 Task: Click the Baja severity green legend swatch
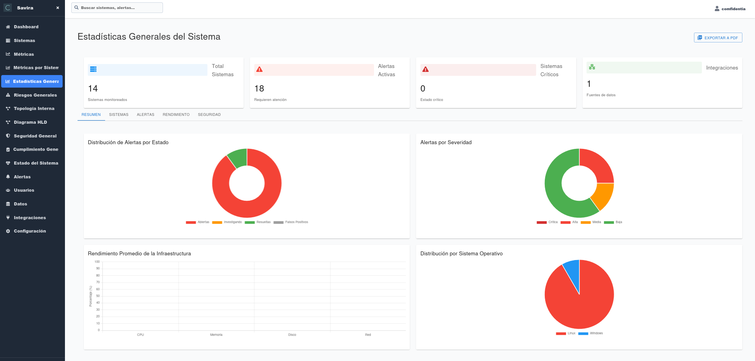pyautogui.click(x=609, y=222)
